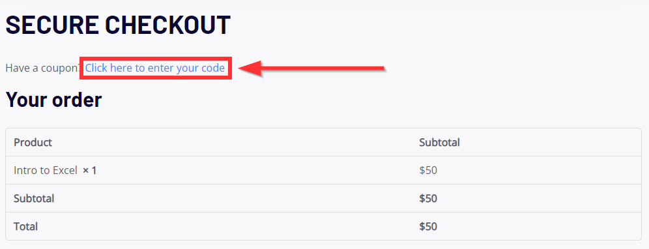Screen dimensions: 649x249
Task: Click the tail end of the red arrow
Action: coord(382,68)
